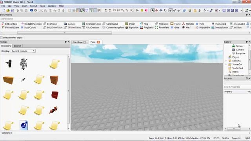The image size is (251, 141).
Task: Open the material picker dropdown
Action: click(220, 11)
